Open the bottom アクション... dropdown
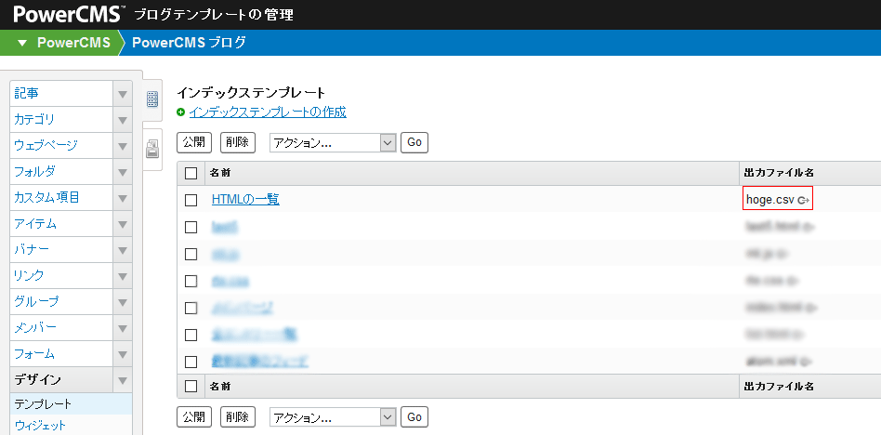 point(334,417)
